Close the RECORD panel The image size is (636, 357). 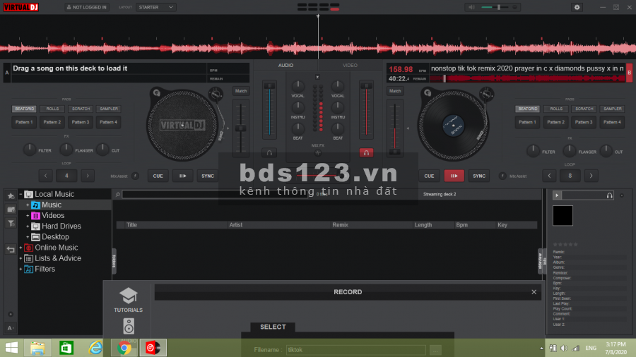click(x=534, y=292)
